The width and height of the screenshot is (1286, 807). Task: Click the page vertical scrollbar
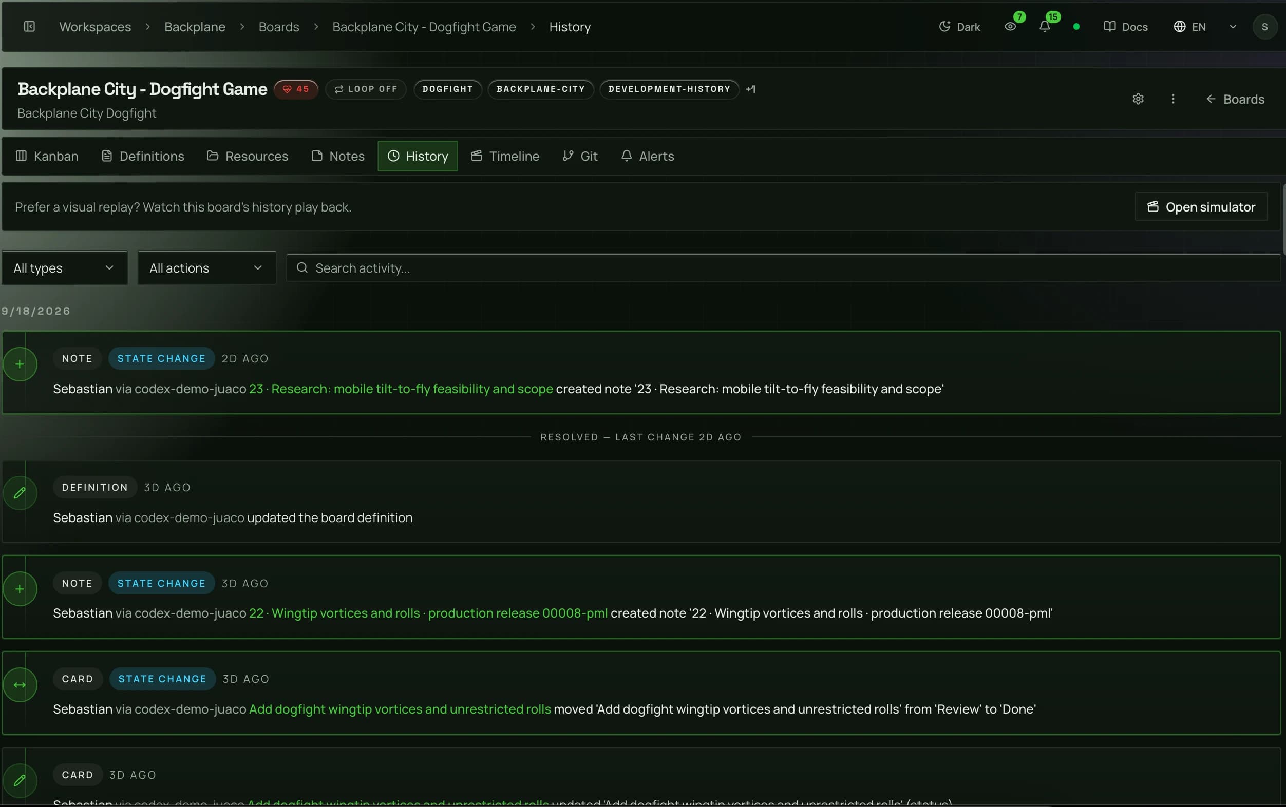(x=1284, y=219)
